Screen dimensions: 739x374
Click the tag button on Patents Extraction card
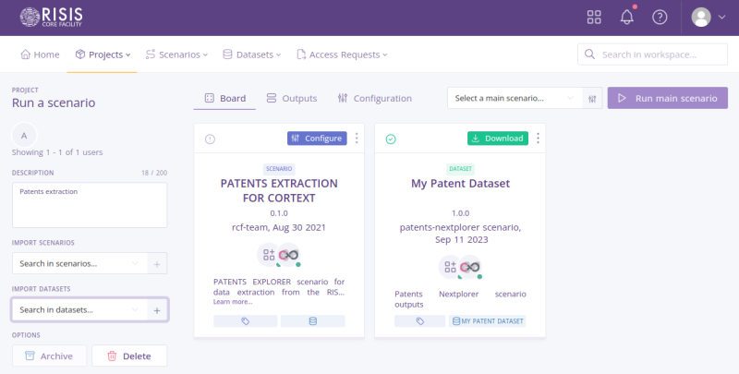point(245,321)
